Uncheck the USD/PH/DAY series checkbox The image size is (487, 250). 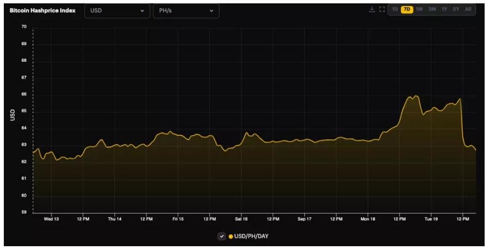(221, 236)
